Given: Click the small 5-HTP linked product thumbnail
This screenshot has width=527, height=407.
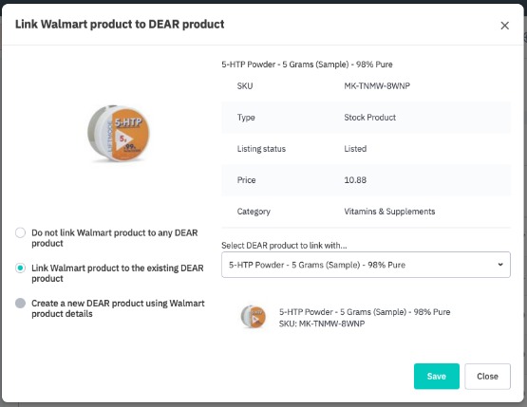Looking at the screenshot, I should 254,316.
